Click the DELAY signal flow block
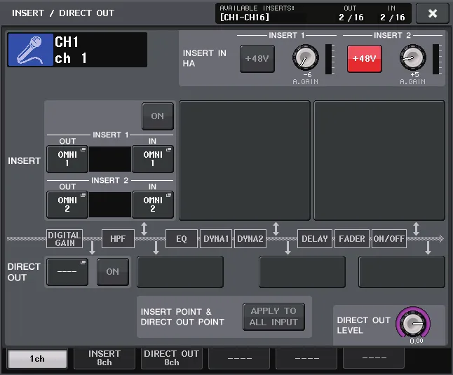This screenshot has height=375, width=453. [315, 239]
